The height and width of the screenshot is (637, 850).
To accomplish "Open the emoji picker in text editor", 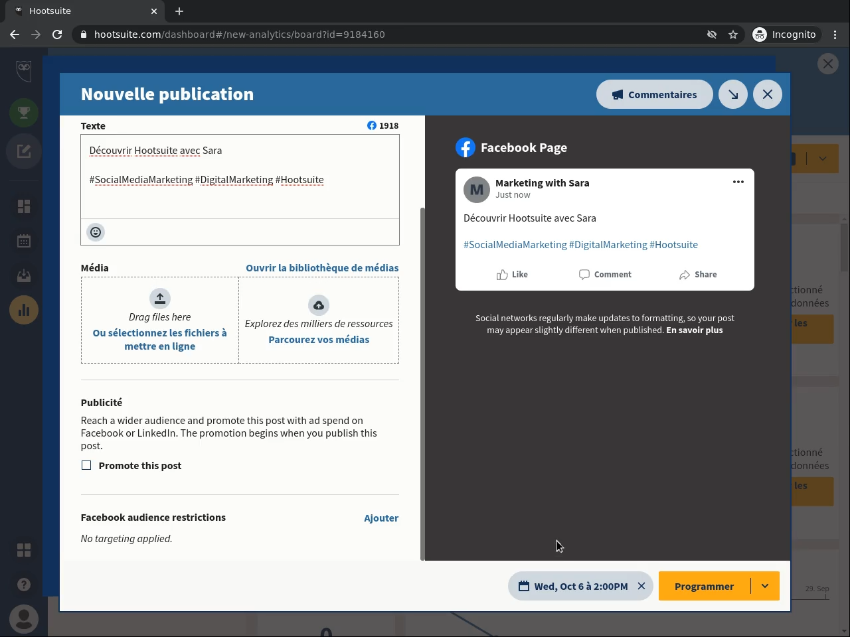I will click(x=96, y=232).
